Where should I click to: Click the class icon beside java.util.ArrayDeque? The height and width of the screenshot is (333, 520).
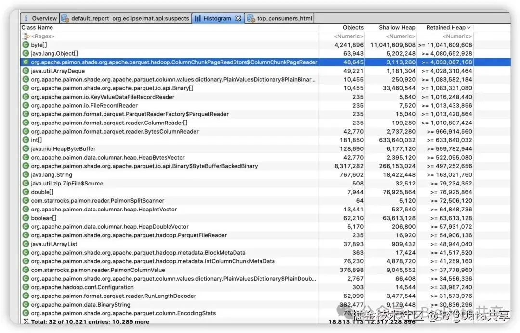coord(26,71)
